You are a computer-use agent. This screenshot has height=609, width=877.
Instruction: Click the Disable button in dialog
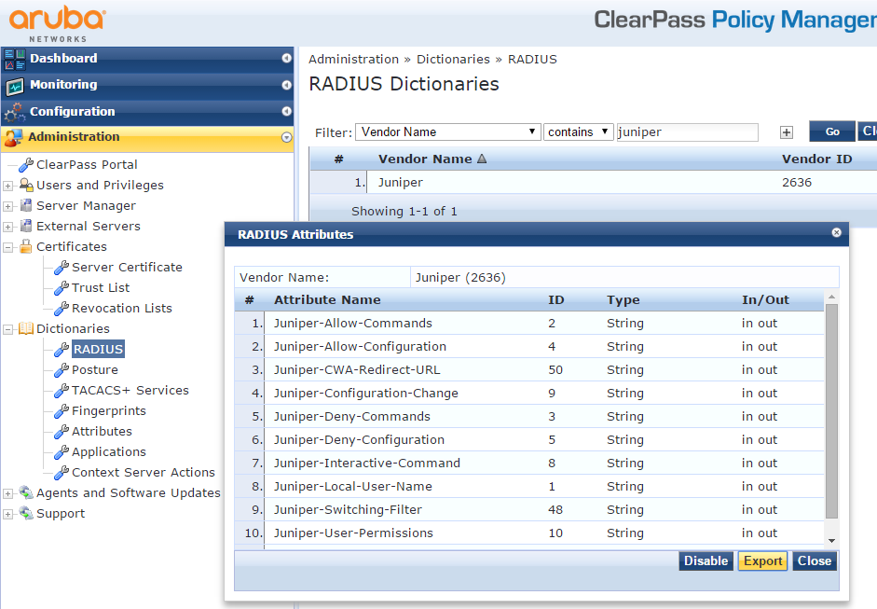coord(706,561)
